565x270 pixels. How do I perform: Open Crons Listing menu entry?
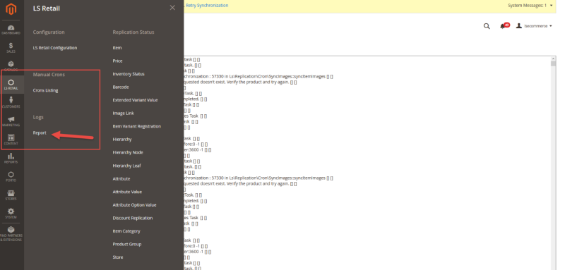tap(45, 90)
